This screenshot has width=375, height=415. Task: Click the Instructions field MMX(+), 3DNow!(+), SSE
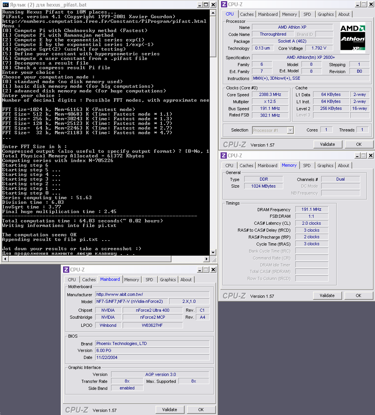[311, 79]
